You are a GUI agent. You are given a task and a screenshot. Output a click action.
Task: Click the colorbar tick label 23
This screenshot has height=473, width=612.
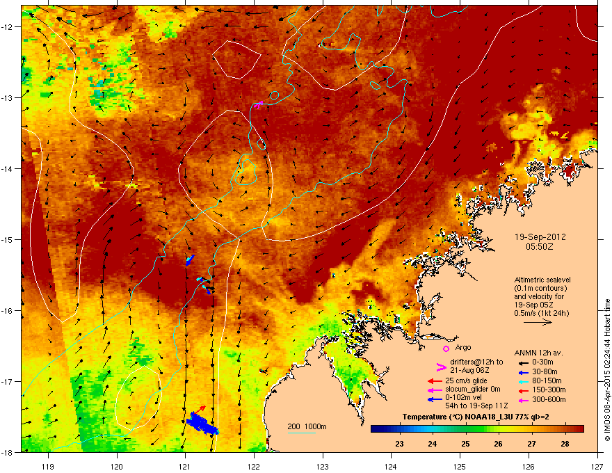tap(399, 444)
